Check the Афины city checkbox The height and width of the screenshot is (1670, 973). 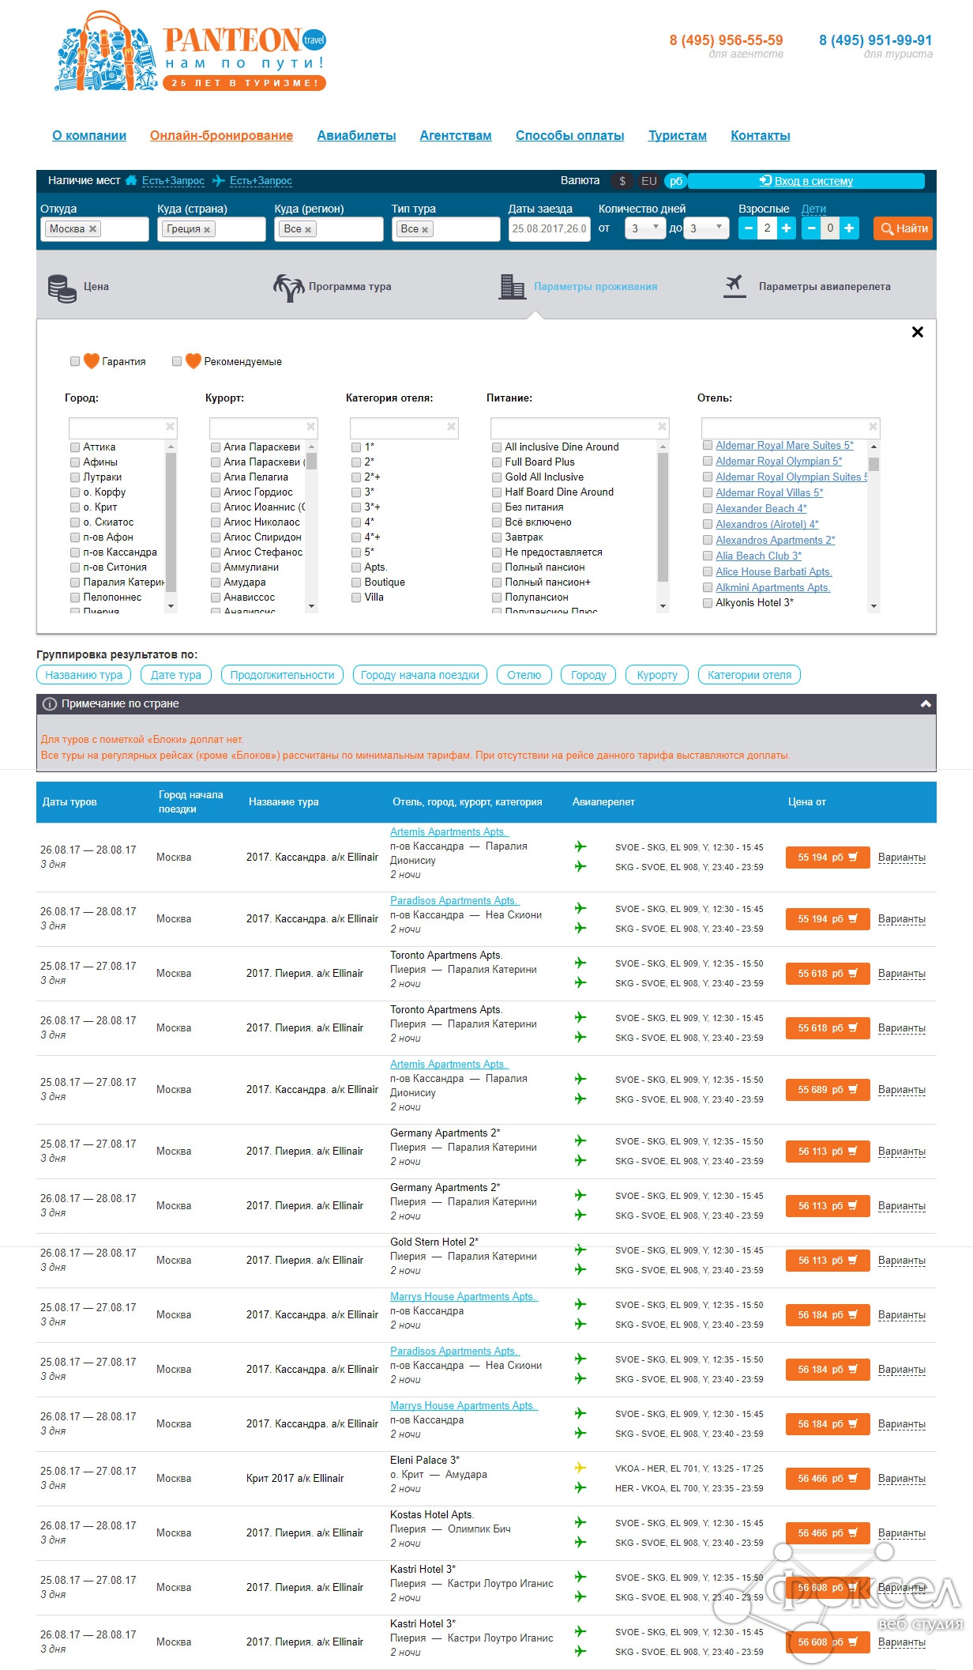pyautogui.click(x=75, y=462)
